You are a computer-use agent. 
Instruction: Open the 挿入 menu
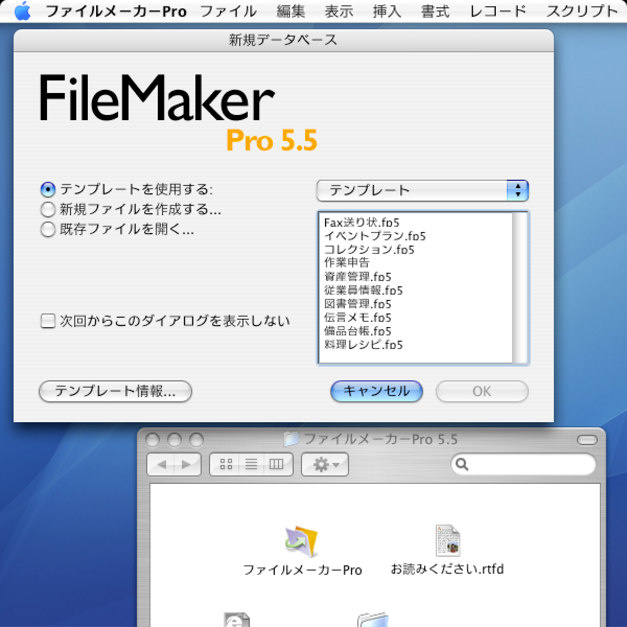tap(387, 11)
